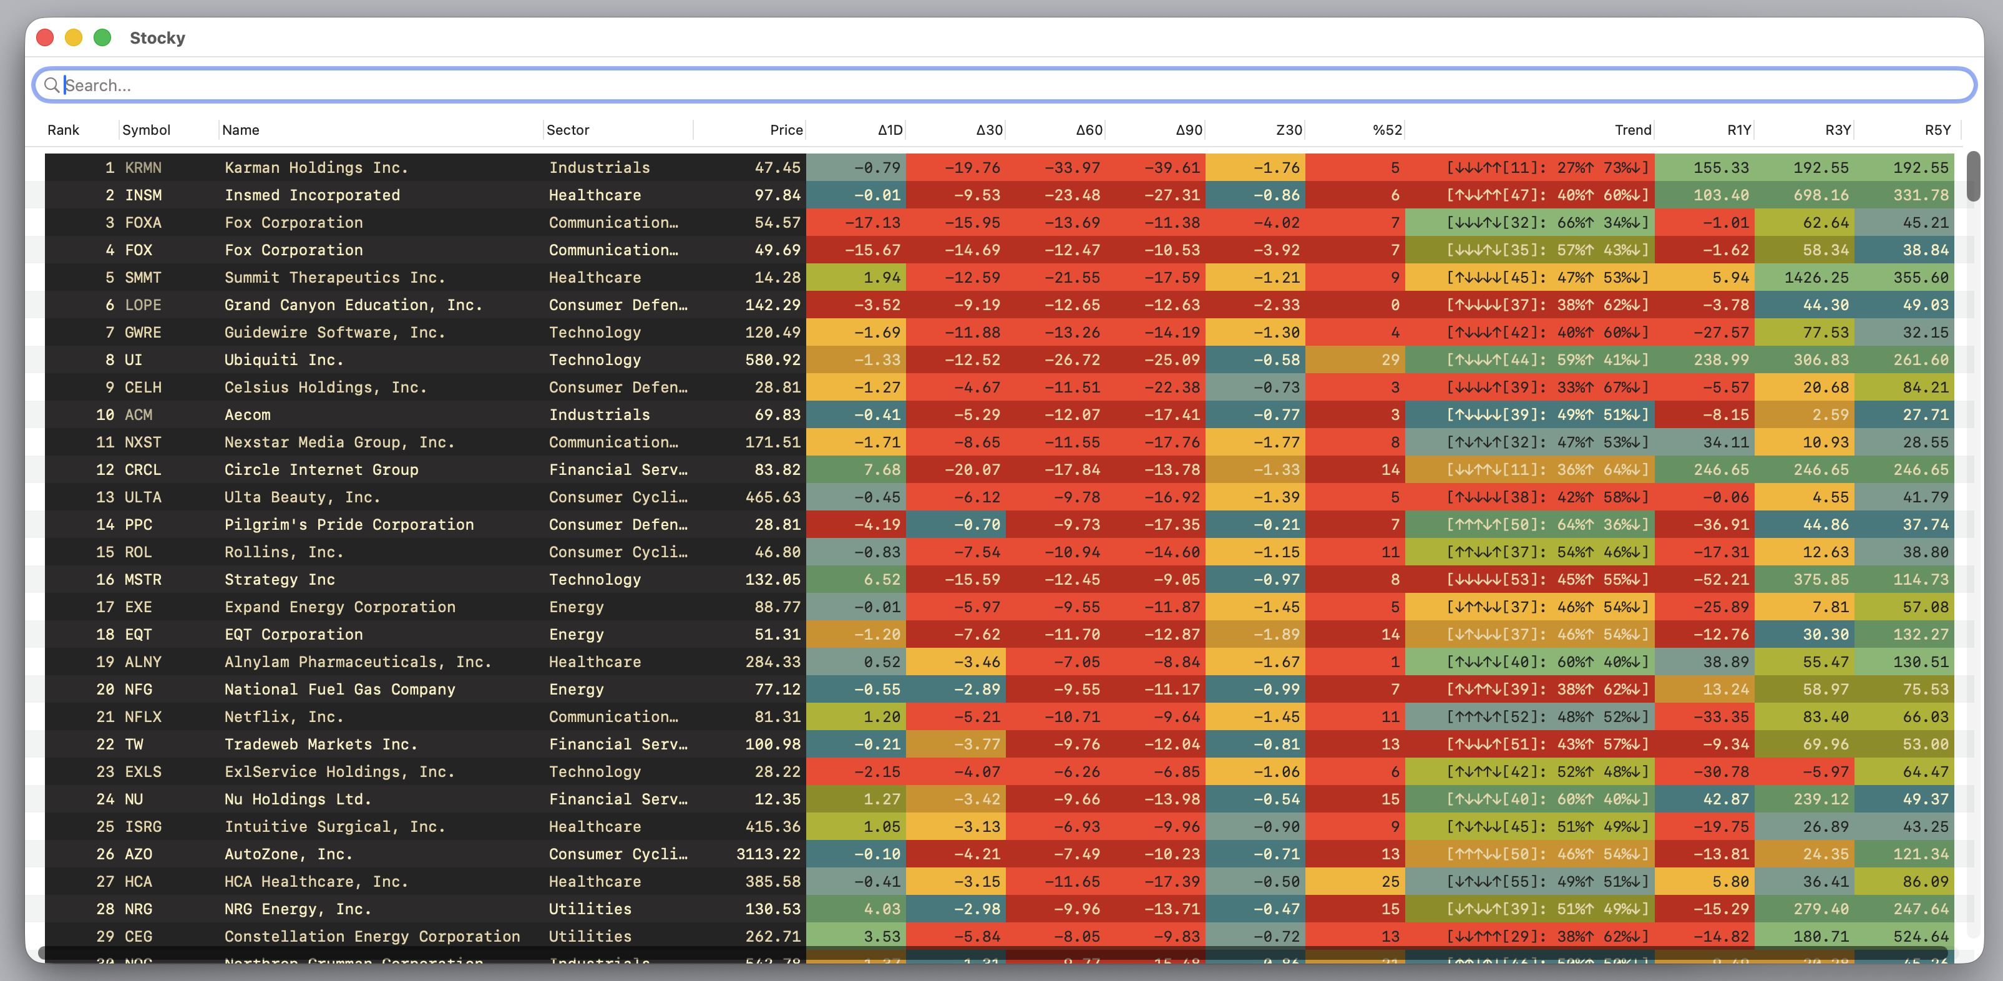The width and height of the screenshot is (2003, 981).
Task: Click the magnifying glass search icon
Action: point(51,85)
